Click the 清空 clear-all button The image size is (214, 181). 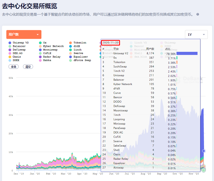tap(28, 67)
